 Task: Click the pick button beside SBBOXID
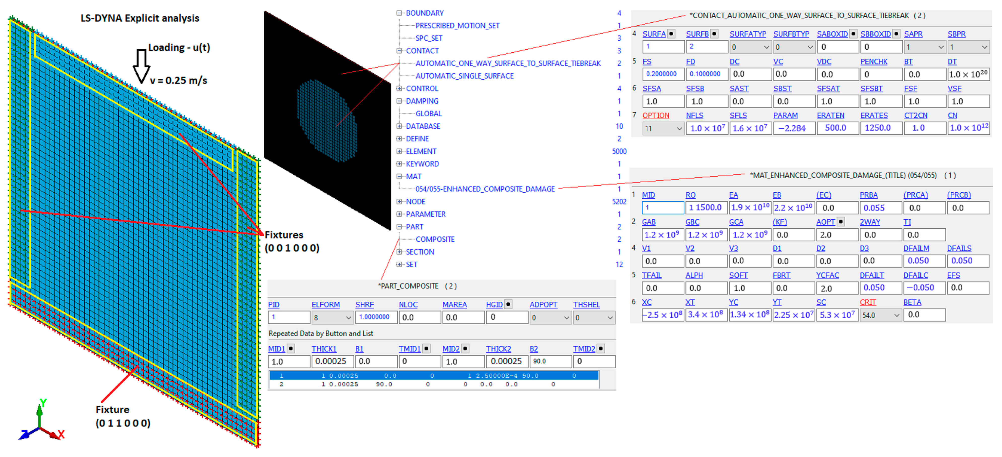click(x=896, y=33)
